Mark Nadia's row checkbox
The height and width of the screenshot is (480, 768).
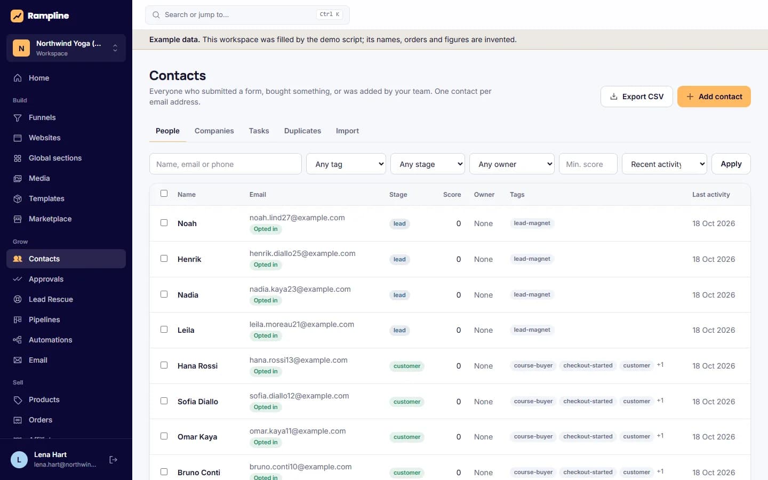(164, 294)
